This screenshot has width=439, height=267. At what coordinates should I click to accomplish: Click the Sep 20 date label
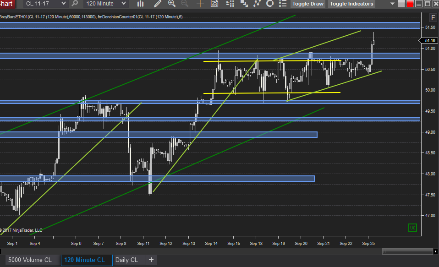pos(301,244)
